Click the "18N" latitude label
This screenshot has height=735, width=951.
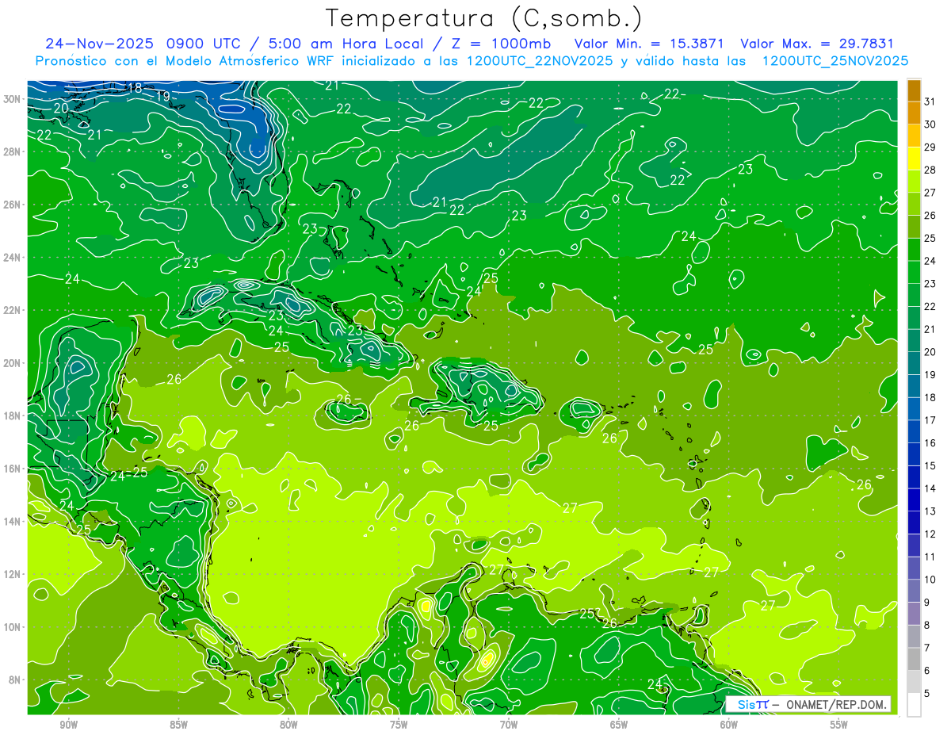click(12, 415)
